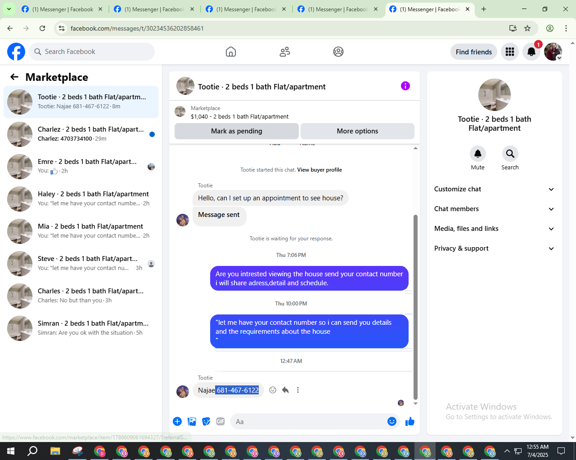Click Find friends button
The width and height of the screenshot is (576, 460).
pyautogui.click(x=474, y=52)
